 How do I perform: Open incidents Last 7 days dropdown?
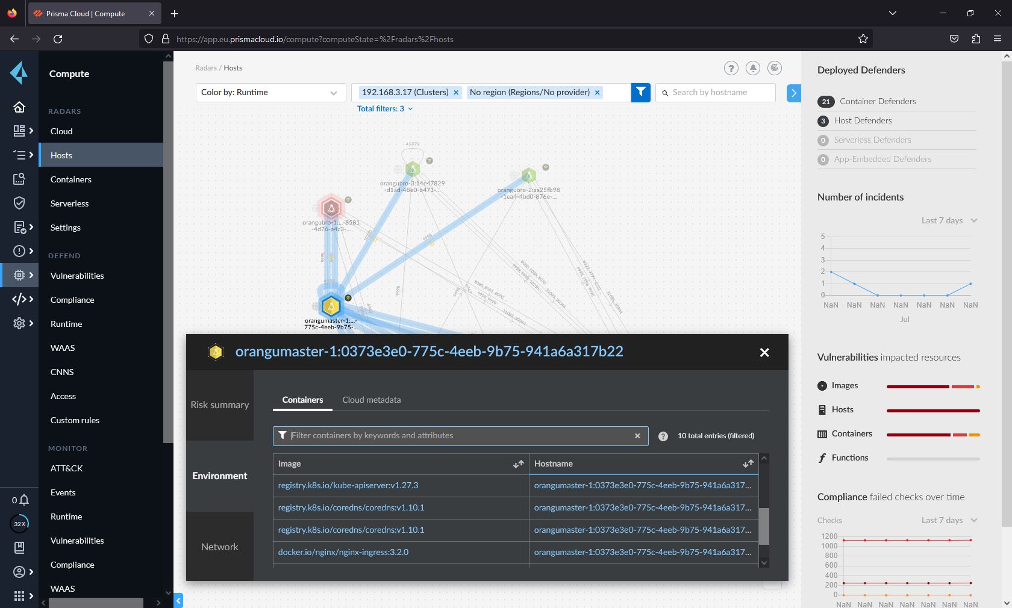(949, 220)
